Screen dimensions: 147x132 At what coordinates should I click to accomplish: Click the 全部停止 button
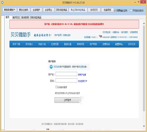coord(49,10)
